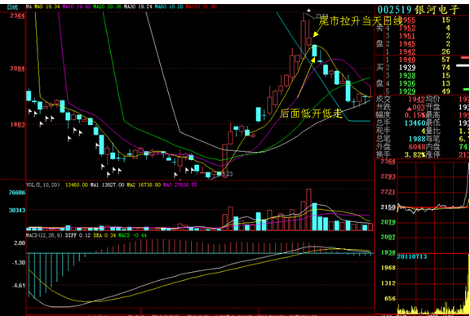Click the 2084 price axis label
Screen dimensions: 470x316
[17, 69]
